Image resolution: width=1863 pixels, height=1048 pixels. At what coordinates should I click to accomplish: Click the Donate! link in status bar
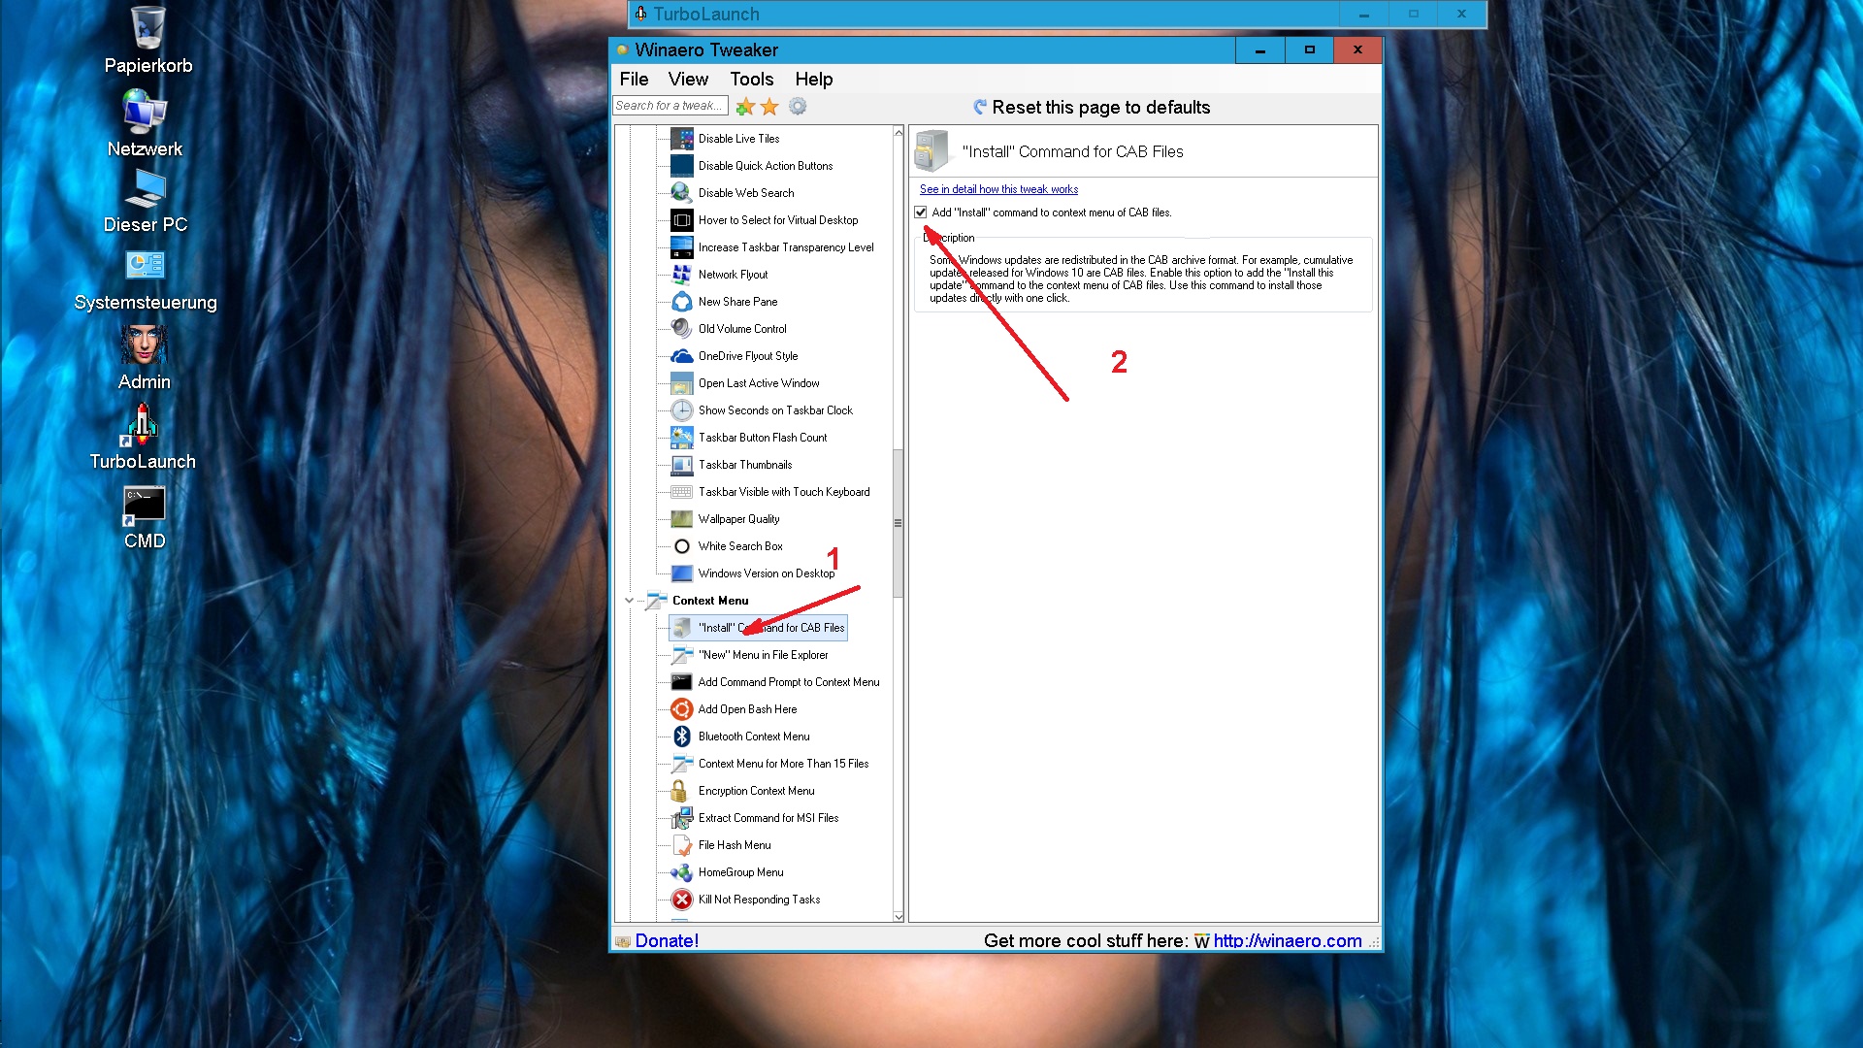[x=666, y=940]
